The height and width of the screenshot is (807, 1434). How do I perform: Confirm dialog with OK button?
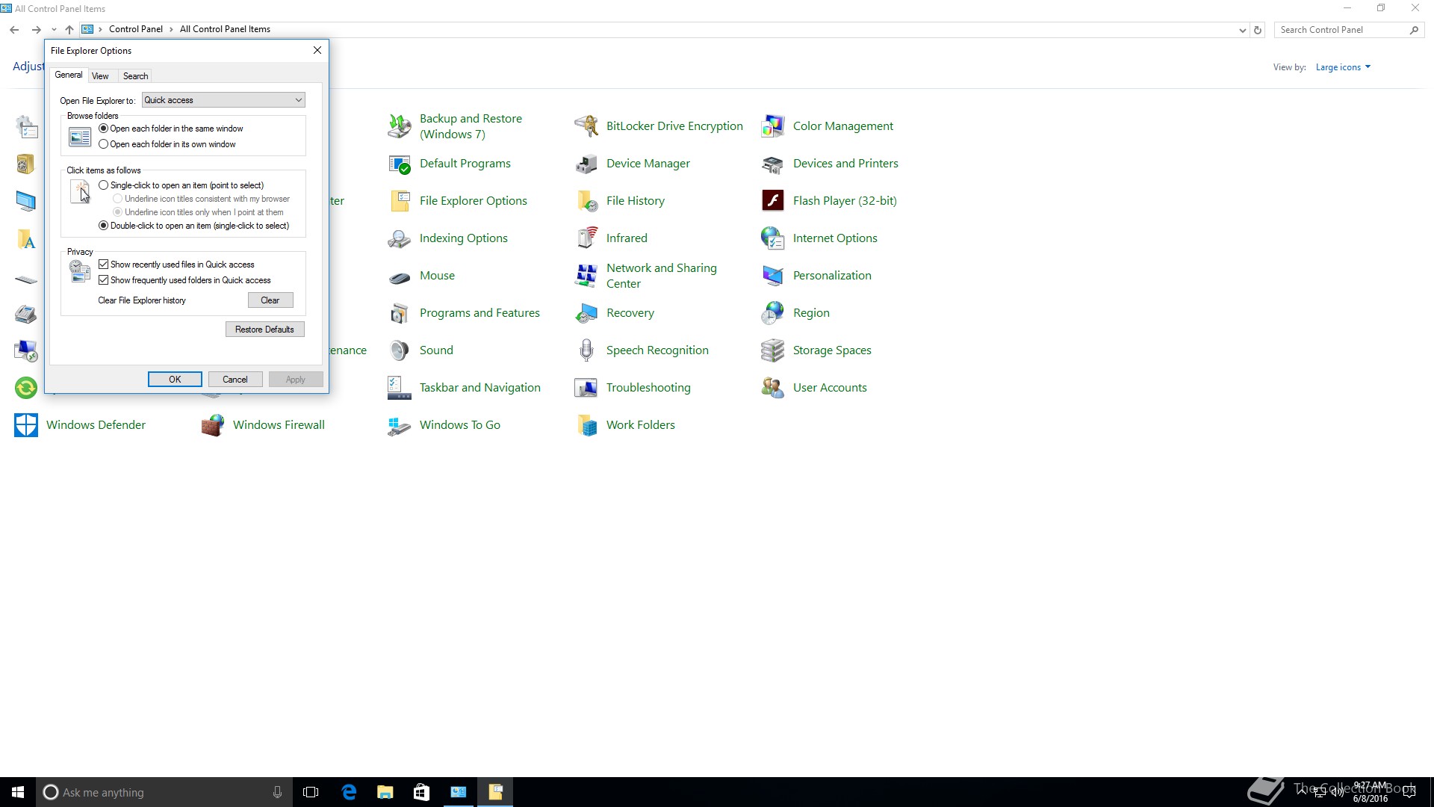175,380
